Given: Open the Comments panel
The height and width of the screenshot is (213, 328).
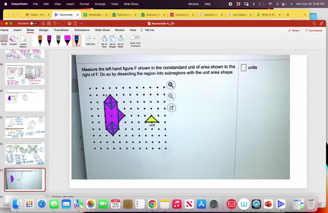Looking at the screenshot, I should pos(313,30).
